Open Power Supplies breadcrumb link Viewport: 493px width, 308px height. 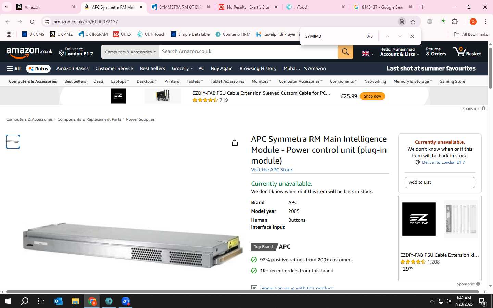(x=140, y=119)
